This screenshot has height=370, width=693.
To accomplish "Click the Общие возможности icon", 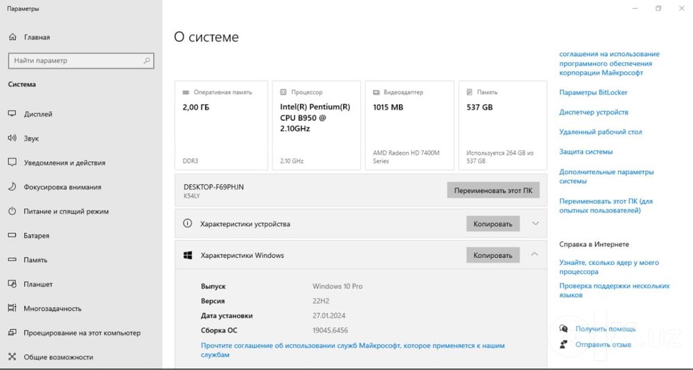I will [12, 357].
